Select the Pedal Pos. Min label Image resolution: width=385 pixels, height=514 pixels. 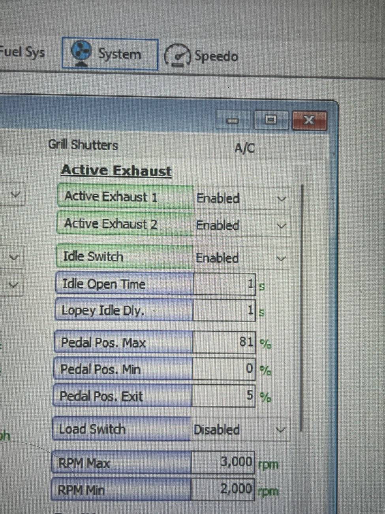point(123,369)
